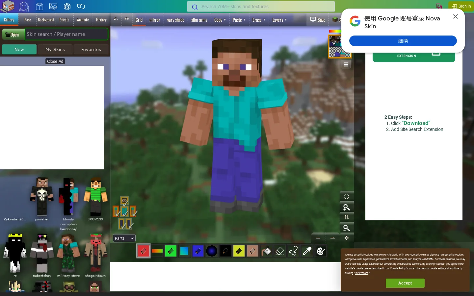
Task: Click the Sign in button
Action: 461,6
